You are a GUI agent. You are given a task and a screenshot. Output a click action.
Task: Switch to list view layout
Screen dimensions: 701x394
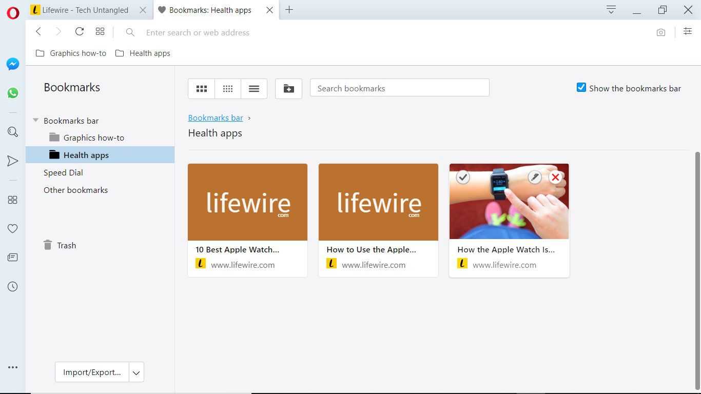tap(254, 89)
